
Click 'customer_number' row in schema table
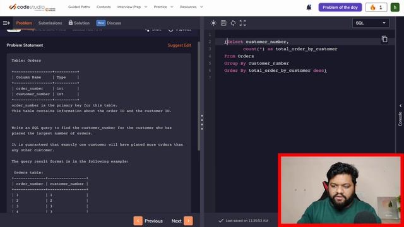(x=45, y=94)
